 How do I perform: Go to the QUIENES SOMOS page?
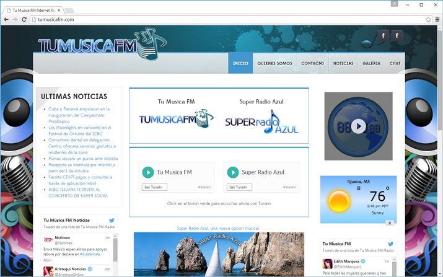pos(274,63)
